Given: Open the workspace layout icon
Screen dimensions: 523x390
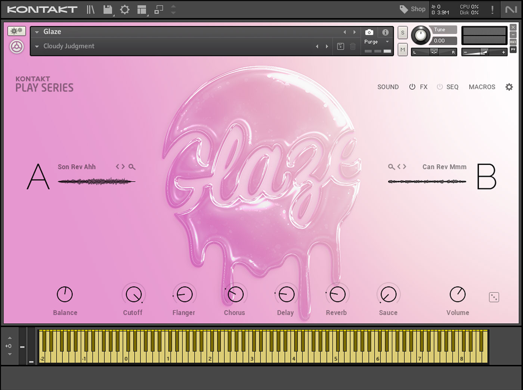Looking at the screenshot, I should (x=142, y=9).
